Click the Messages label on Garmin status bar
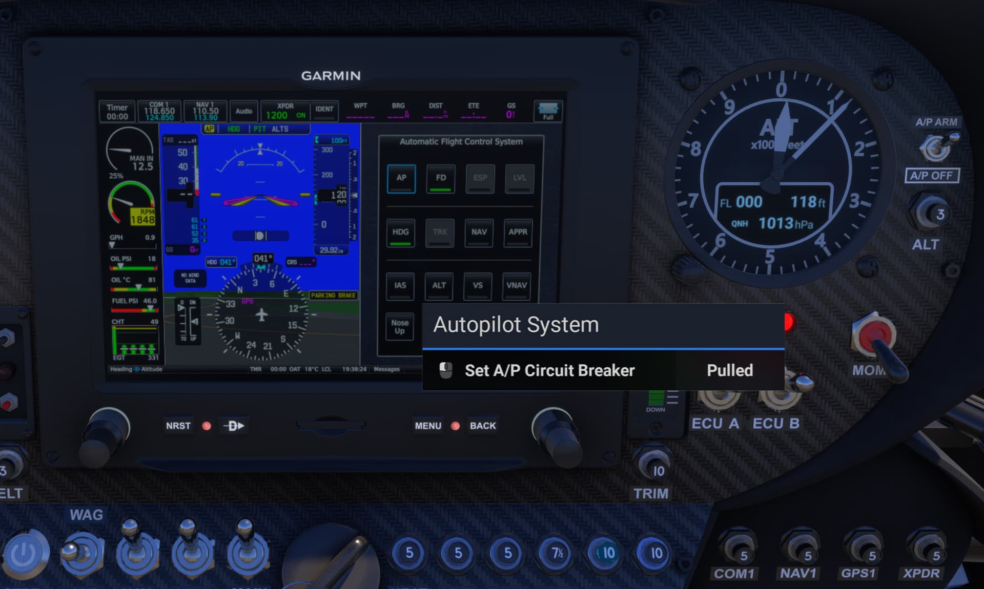The width and height of the screenshot is (984, 589). (x=387, y=369)
